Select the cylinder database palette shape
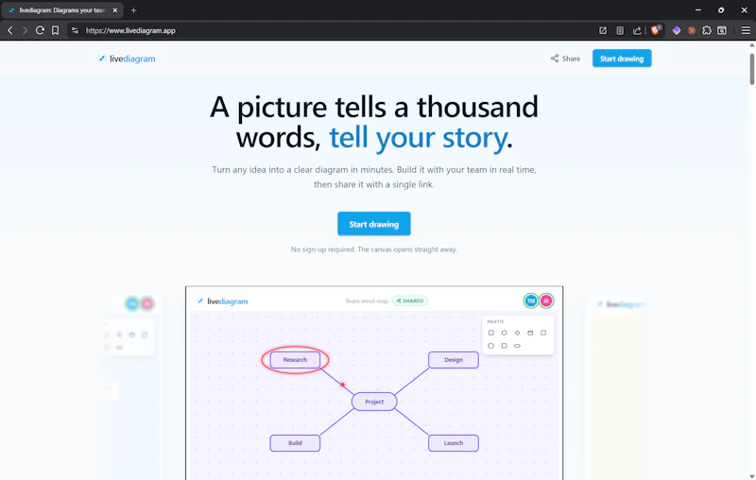This screenshot has height=480, width=756. pyautogui.click(x=530, y=333)
